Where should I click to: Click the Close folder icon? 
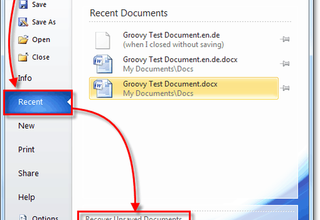(x=24, y=57)
